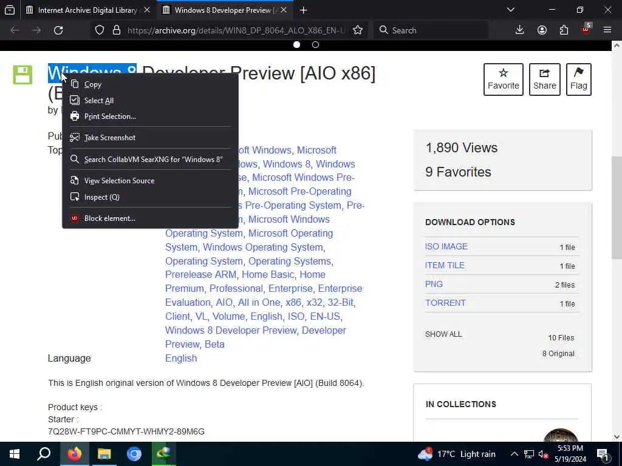This screenshot has height=466, width=622.
Task: Select the second hollow carousel dot
Action: tap(315, 45)
